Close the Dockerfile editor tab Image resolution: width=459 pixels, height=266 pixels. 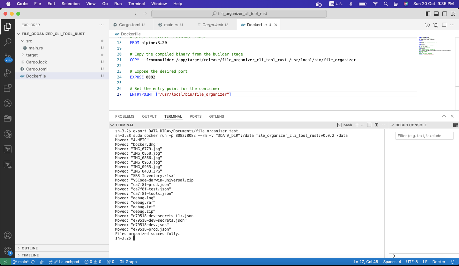click(x=276, y=25)
